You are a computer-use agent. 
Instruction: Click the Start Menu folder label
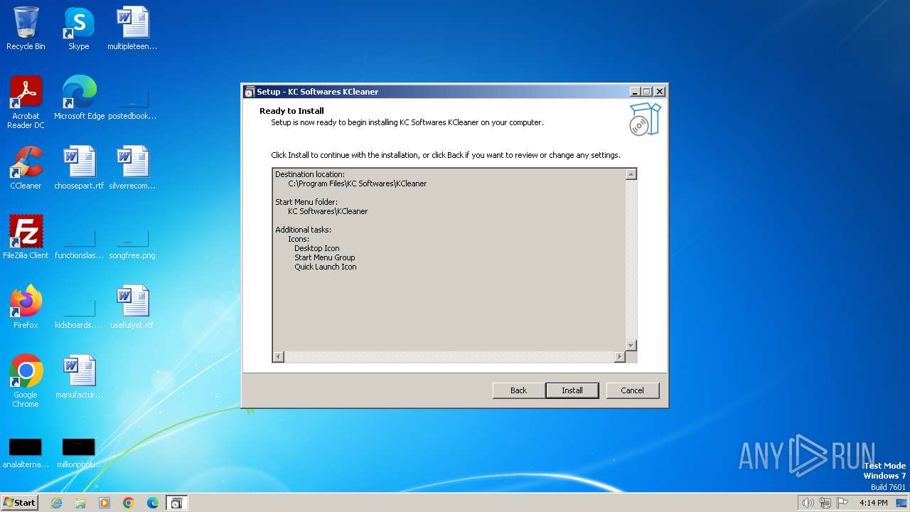click(x=306, y=202)
